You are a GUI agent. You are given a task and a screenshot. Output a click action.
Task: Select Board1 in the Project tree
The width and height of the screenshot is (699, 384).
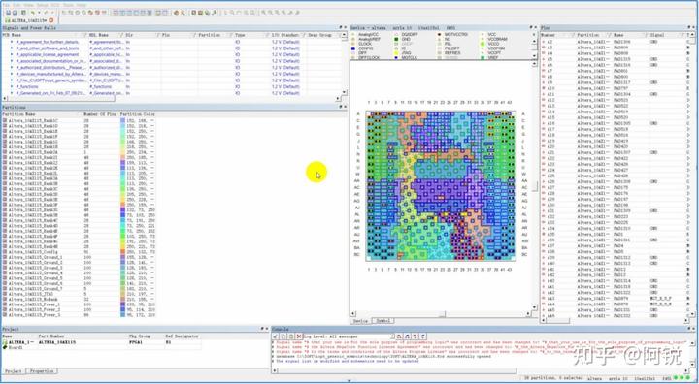(x=16, y=347)
